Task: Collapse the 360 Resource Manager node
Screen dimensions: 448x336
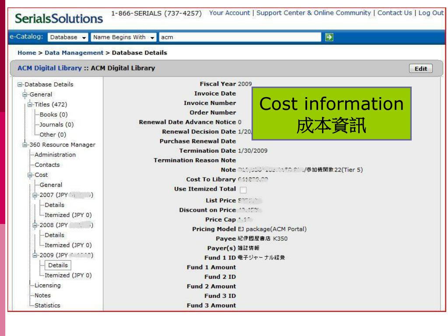Action: click(25, 145)
